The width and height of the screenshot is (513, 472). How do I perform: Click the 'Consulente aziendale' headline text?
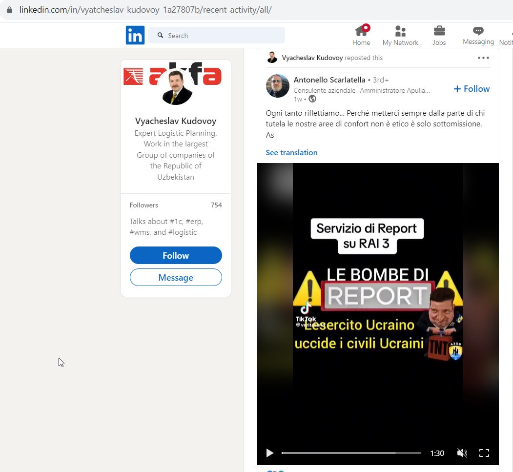(x=362, y=90)
